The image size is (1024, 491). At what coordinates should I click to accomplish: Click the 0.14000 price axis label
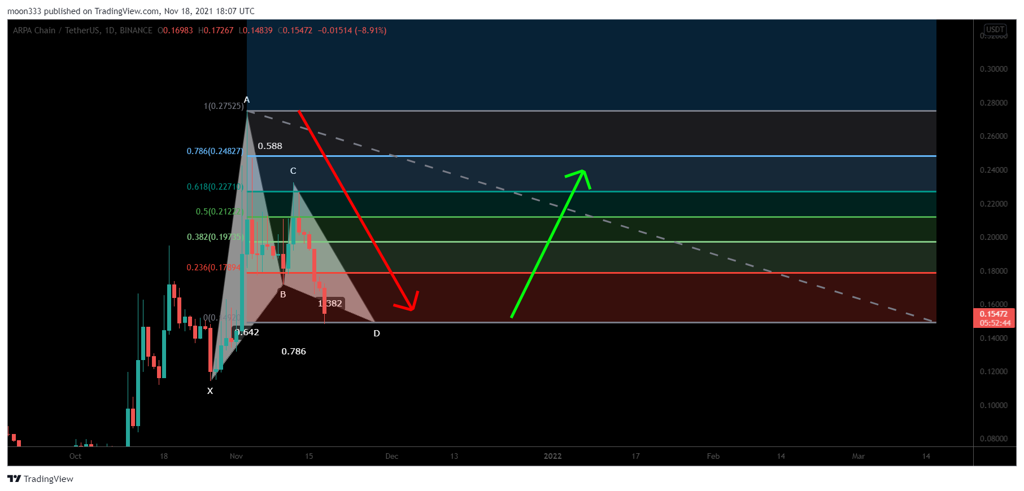[x=994, y=338]
